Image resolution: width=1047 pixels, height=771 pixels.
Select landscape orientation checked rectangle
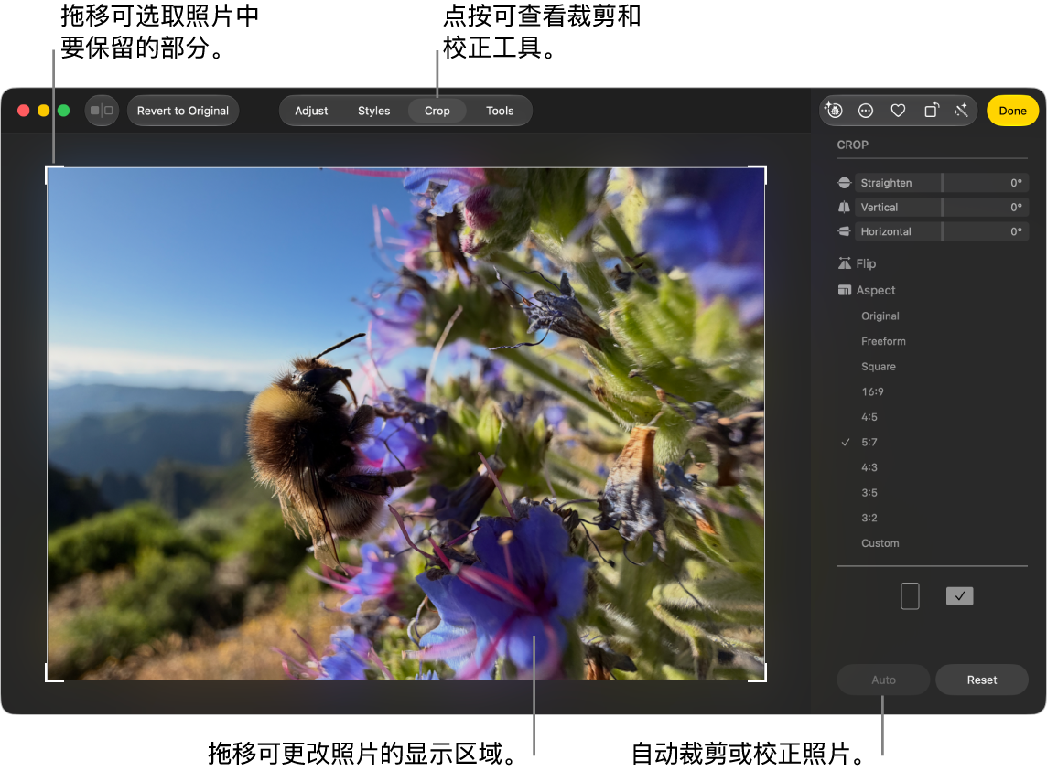tap(959, 596)
